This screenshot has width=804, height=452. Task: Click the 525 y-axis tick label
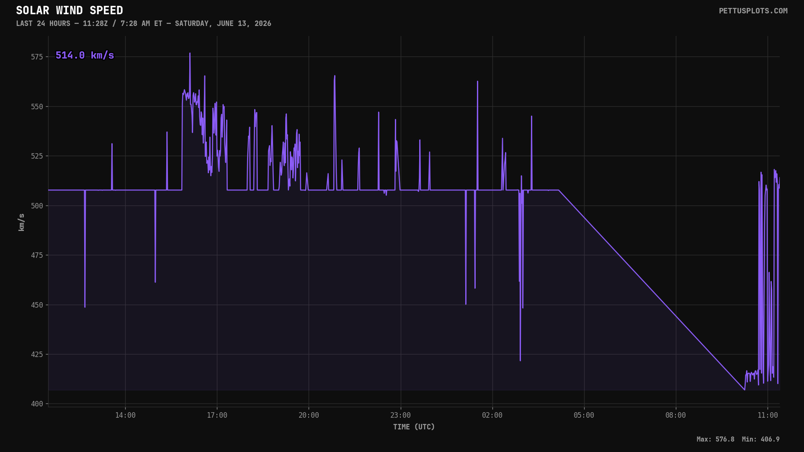(x=37, y=156)
